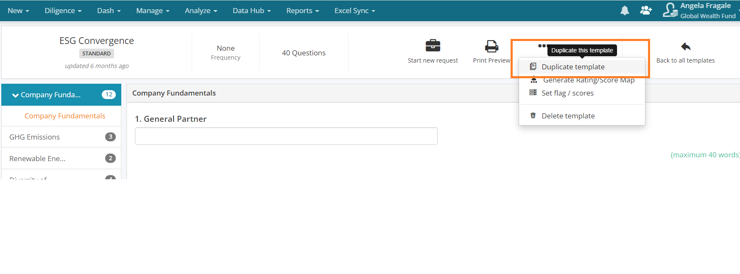Click the STANDARD label badge
740x274 pixels.
97,53
